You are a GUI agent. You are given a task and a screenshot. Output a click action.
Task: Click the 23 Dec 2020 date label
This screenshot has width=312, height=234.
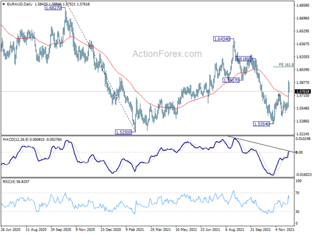click(x=111, y=229)
